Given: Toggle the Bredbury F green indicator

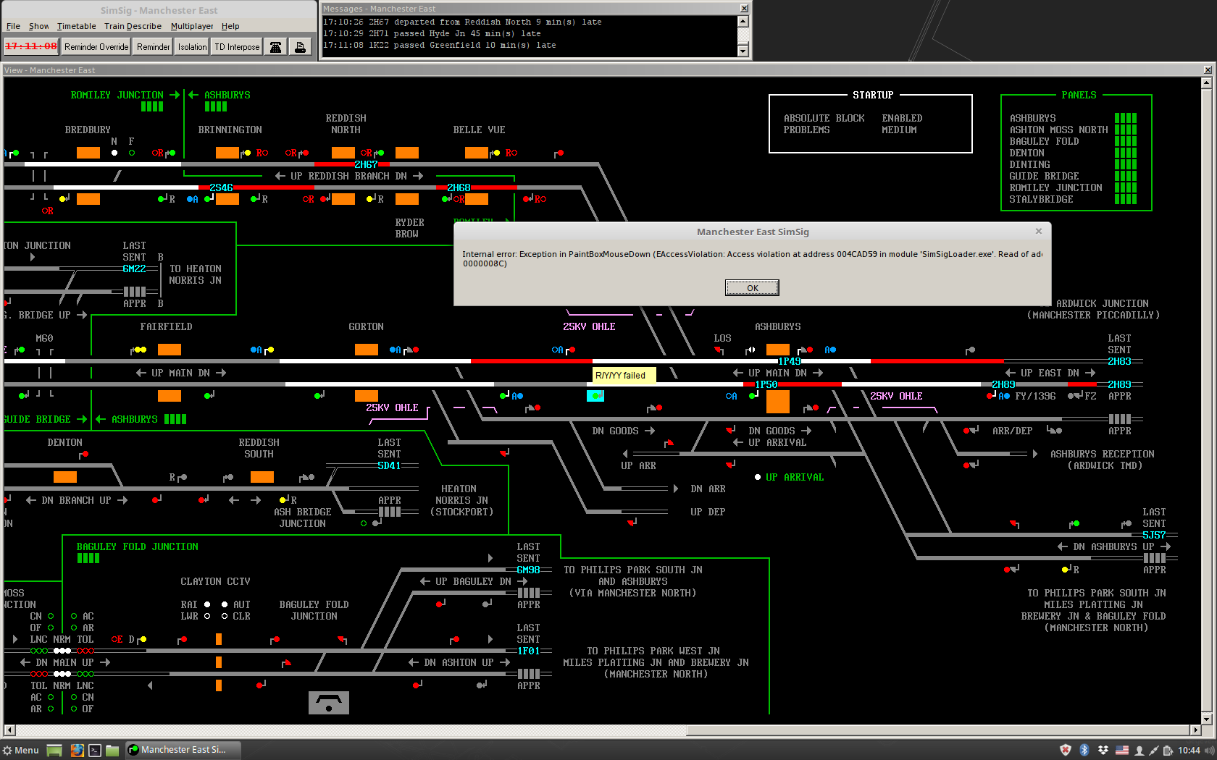Looking at the screenshot, I should point(132,153).
